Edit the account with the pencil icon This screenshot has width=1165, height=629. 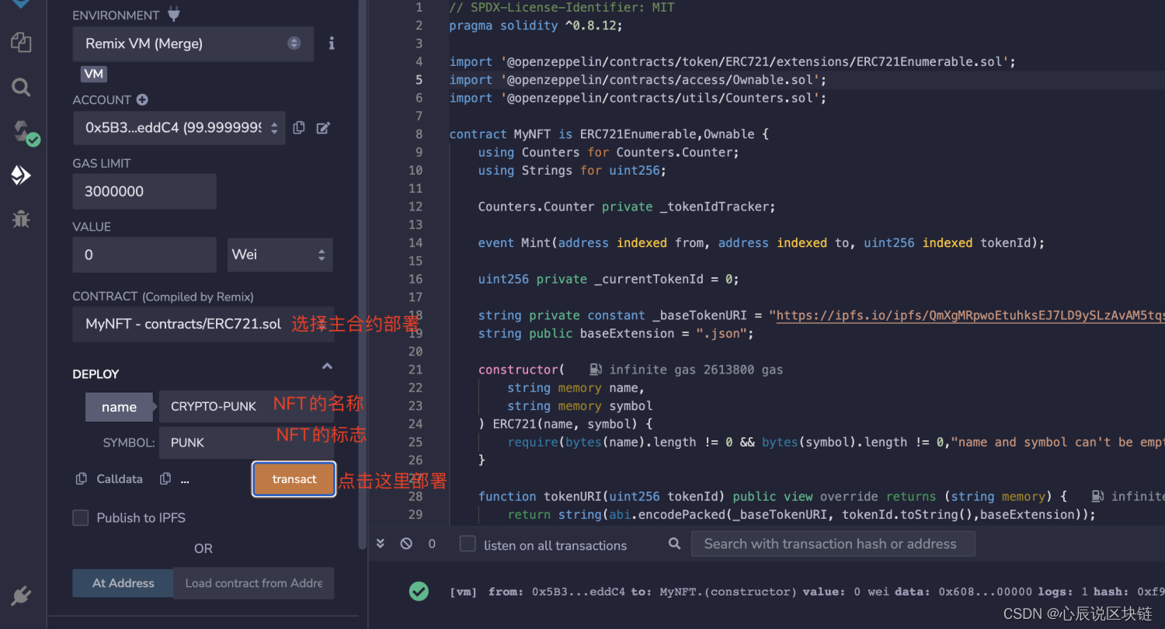[323, 127]
